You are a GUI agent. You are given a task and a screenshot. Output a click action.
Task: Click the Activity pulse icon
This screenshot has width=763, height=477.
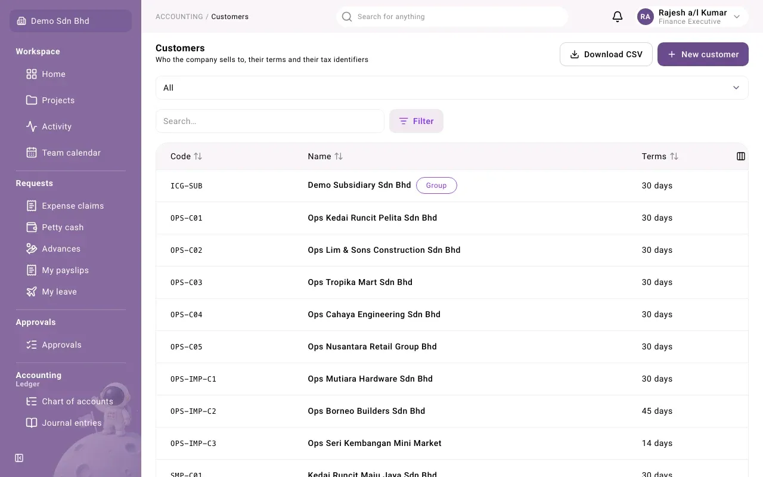tap(32, 126)
